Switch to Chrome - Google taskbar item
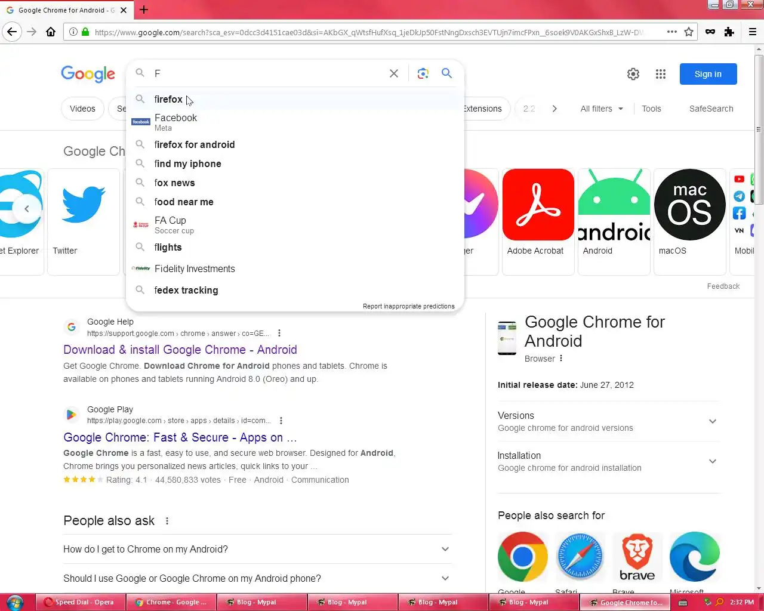The height and width of the screenshot is (611, 764). click(x=171, y=602)
